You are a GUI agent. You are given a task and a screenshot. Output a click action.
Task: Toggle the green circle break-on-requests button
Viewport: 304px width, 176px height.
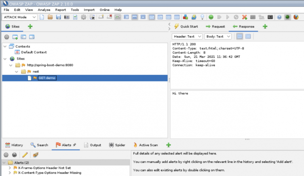coord(211,17)
